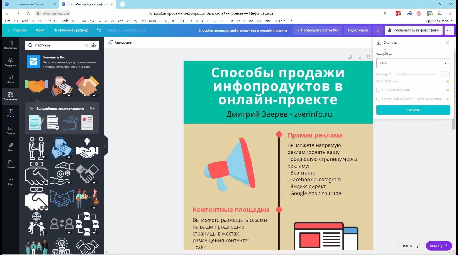The image size is (458, 255).
Task: Open the Файл menu
Action: [40, 30]
